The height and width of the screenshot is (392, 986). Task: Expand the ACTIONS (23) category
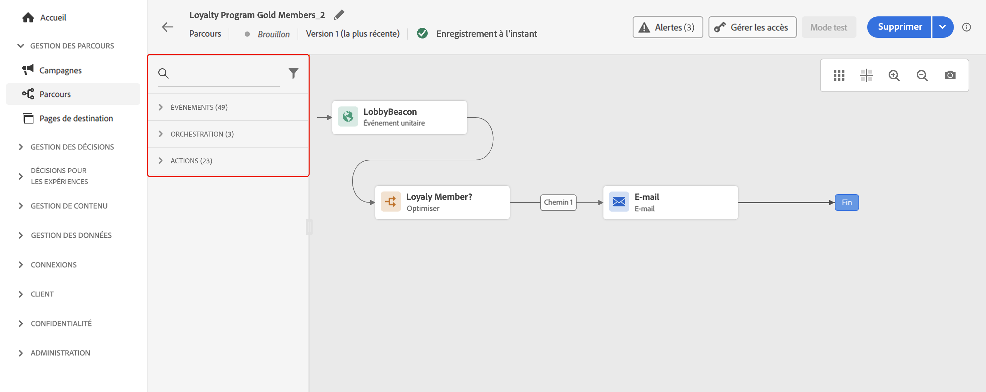tap(191, 161)
